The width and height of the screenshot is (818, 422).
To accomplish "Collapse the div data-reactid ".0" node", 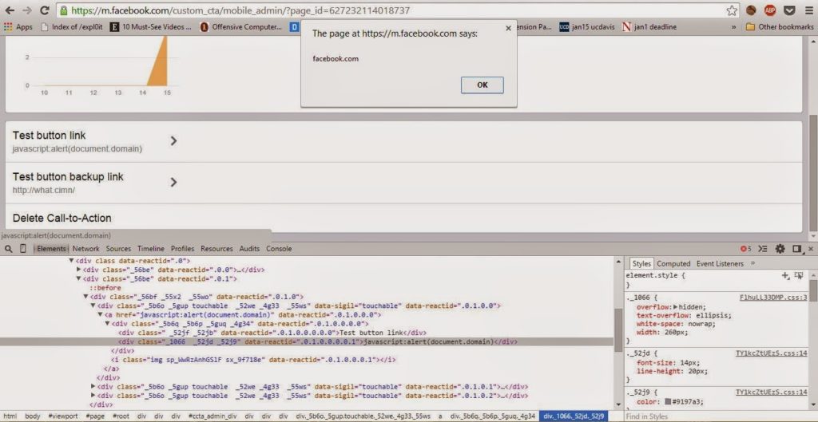I will (x=71, y=261).
